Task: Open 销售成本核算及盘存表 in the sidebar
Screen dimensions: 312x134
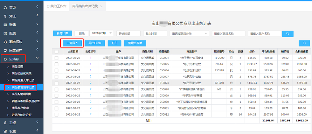Action: [26, 101]
